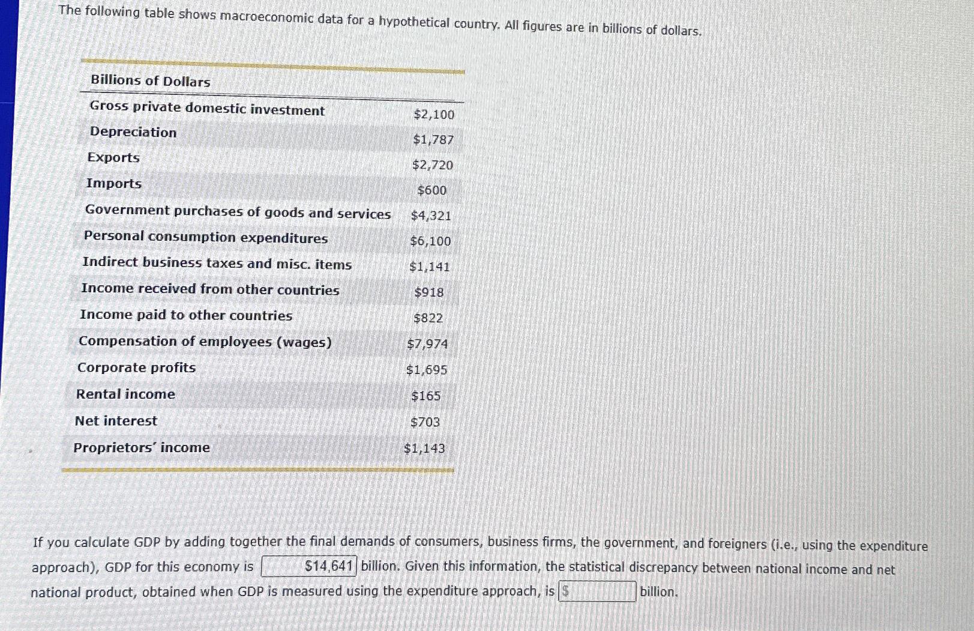This screenshot has height=631, width=974.
Task: Select Compensation of employees (wages) row
Action: pos(205,342)
